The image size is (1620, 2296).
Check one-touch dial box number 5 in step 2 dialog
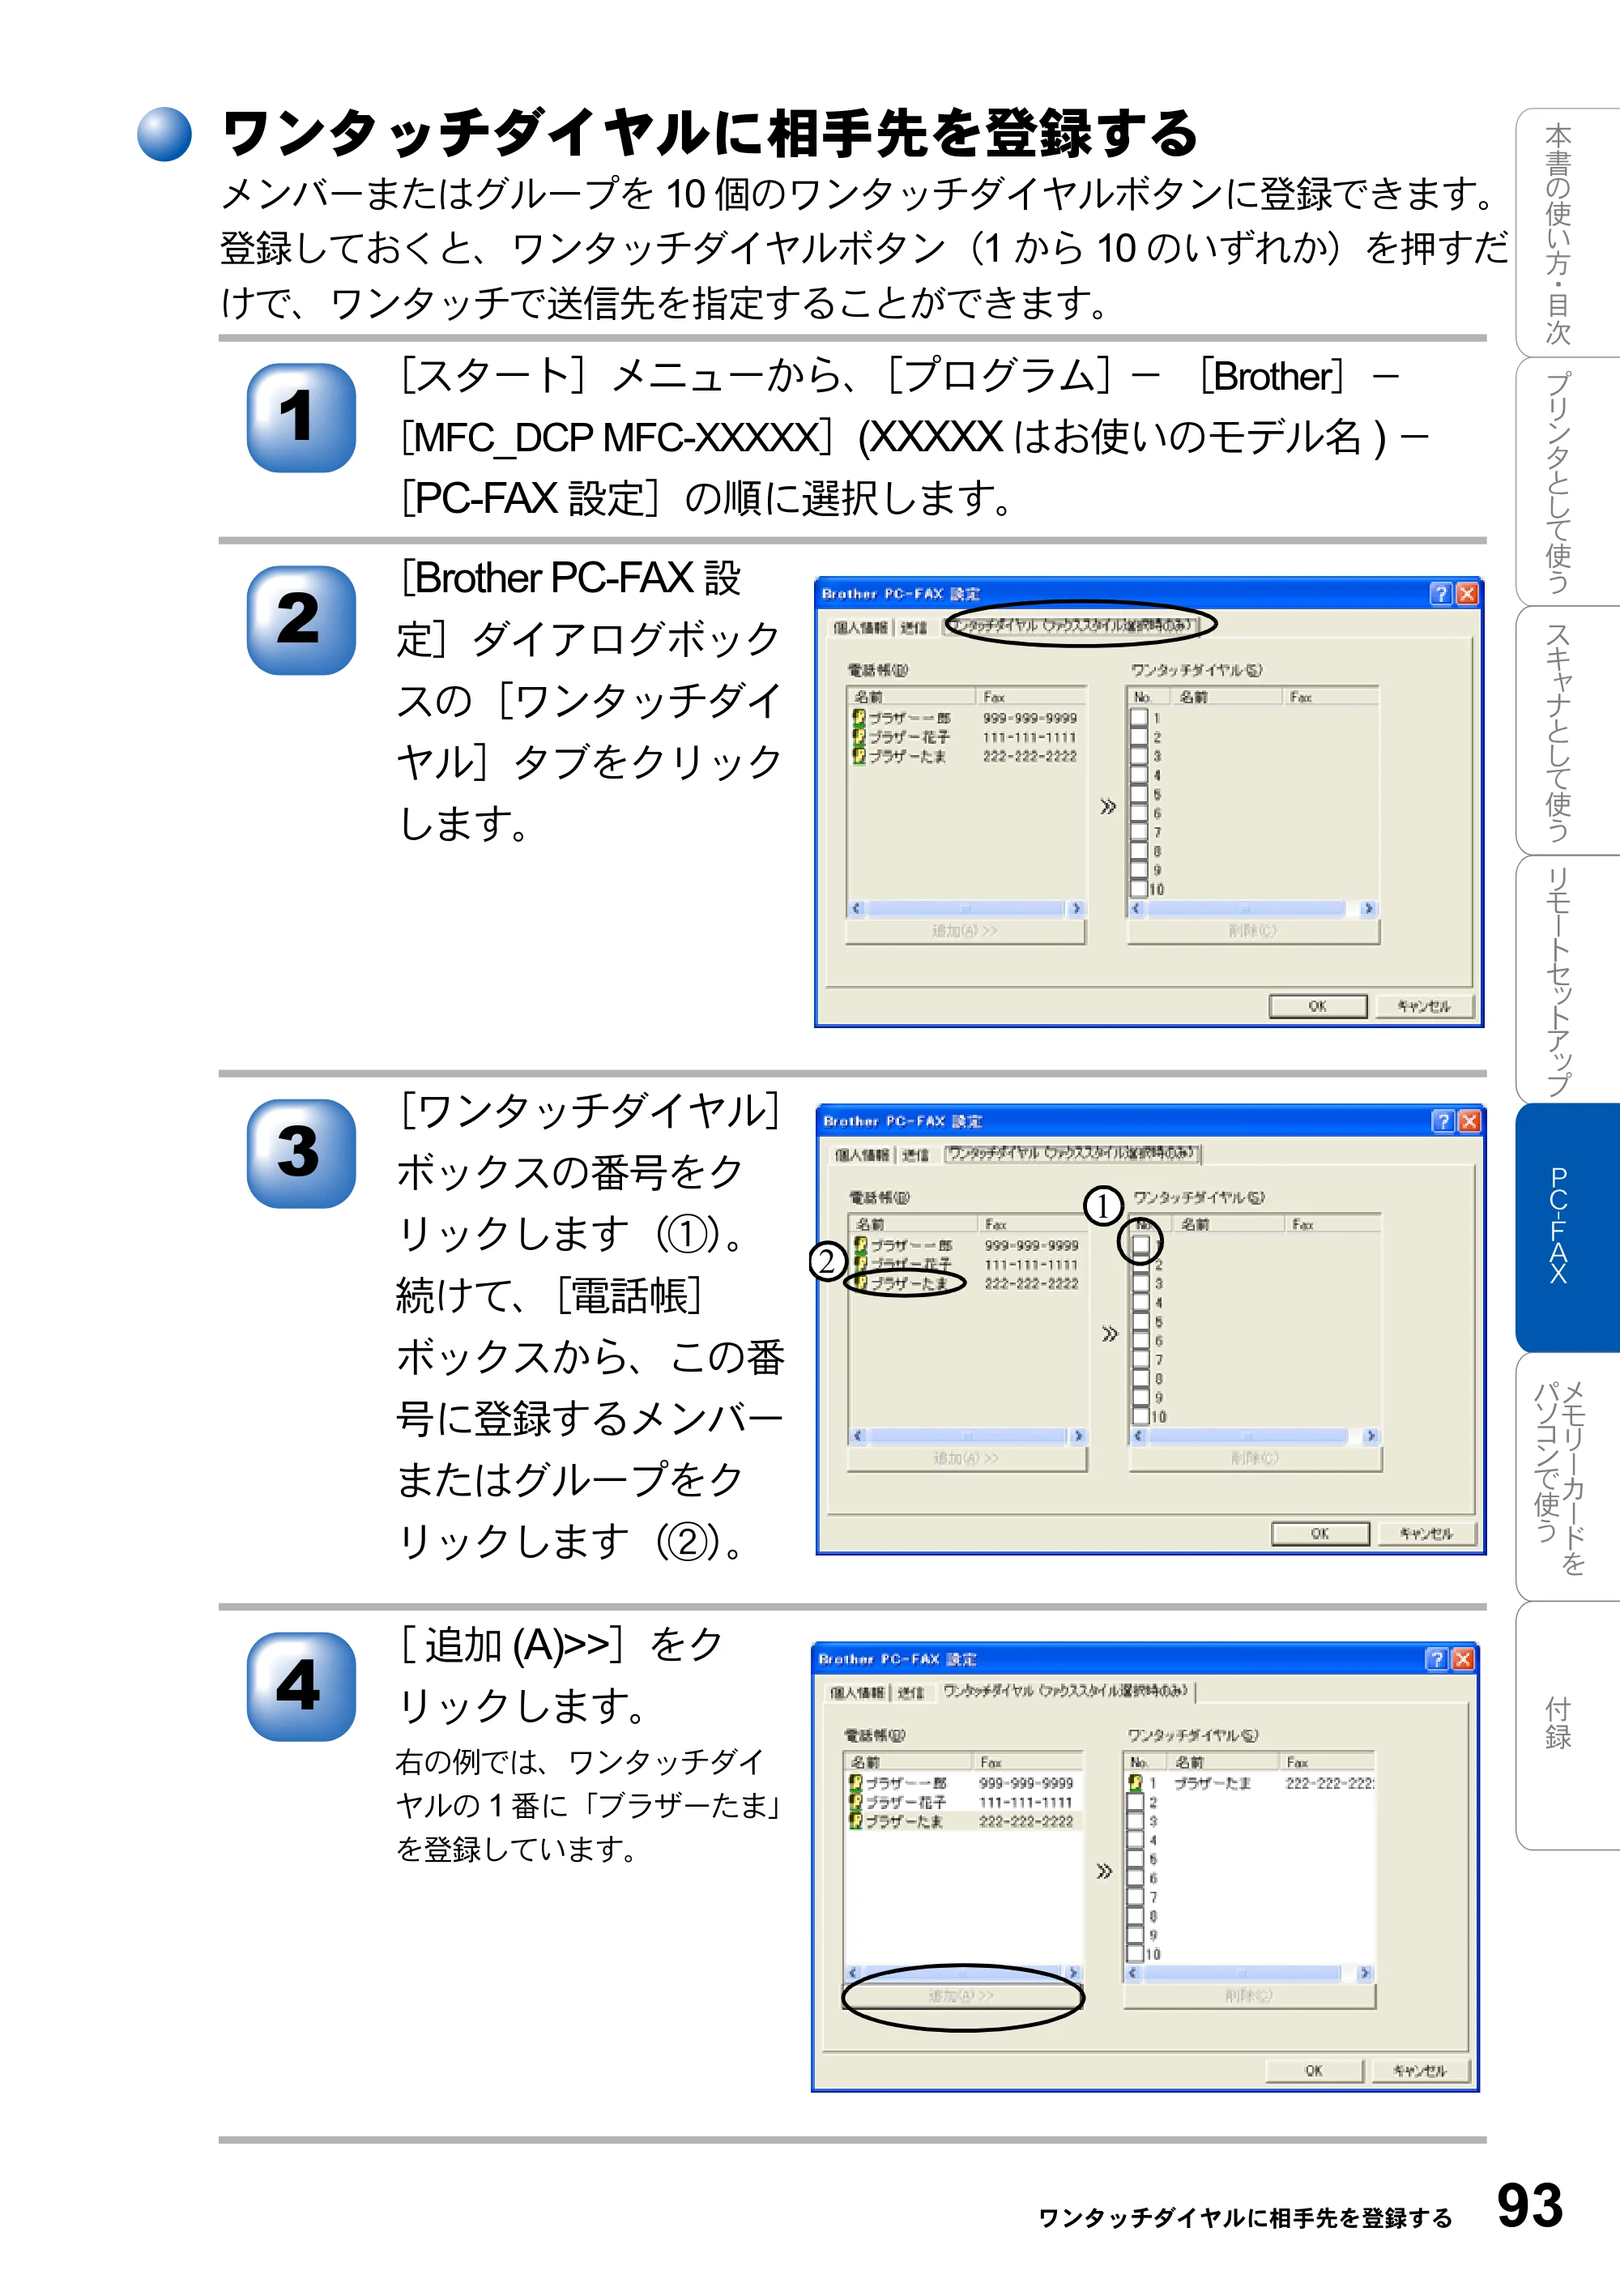1138,794
